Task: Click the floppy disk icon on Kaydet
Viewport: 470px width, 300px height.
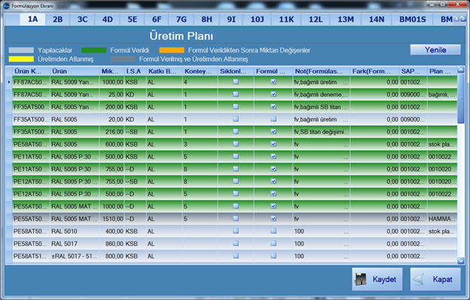Action: point(361,279)
